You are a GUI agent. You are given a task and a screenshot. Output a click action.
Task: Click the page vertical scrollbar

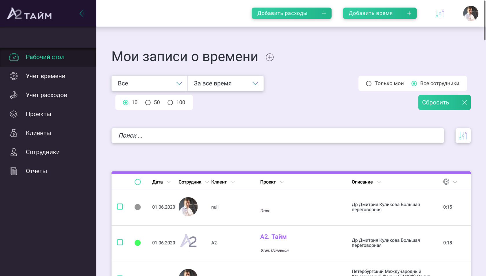coord(485,20)
